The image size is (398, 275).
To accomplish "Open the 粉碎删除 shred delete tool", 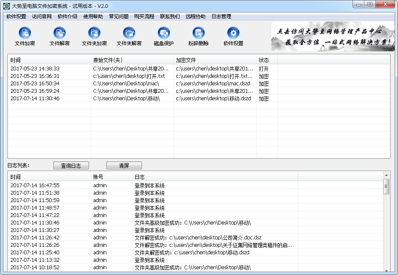I will point(198,35).
